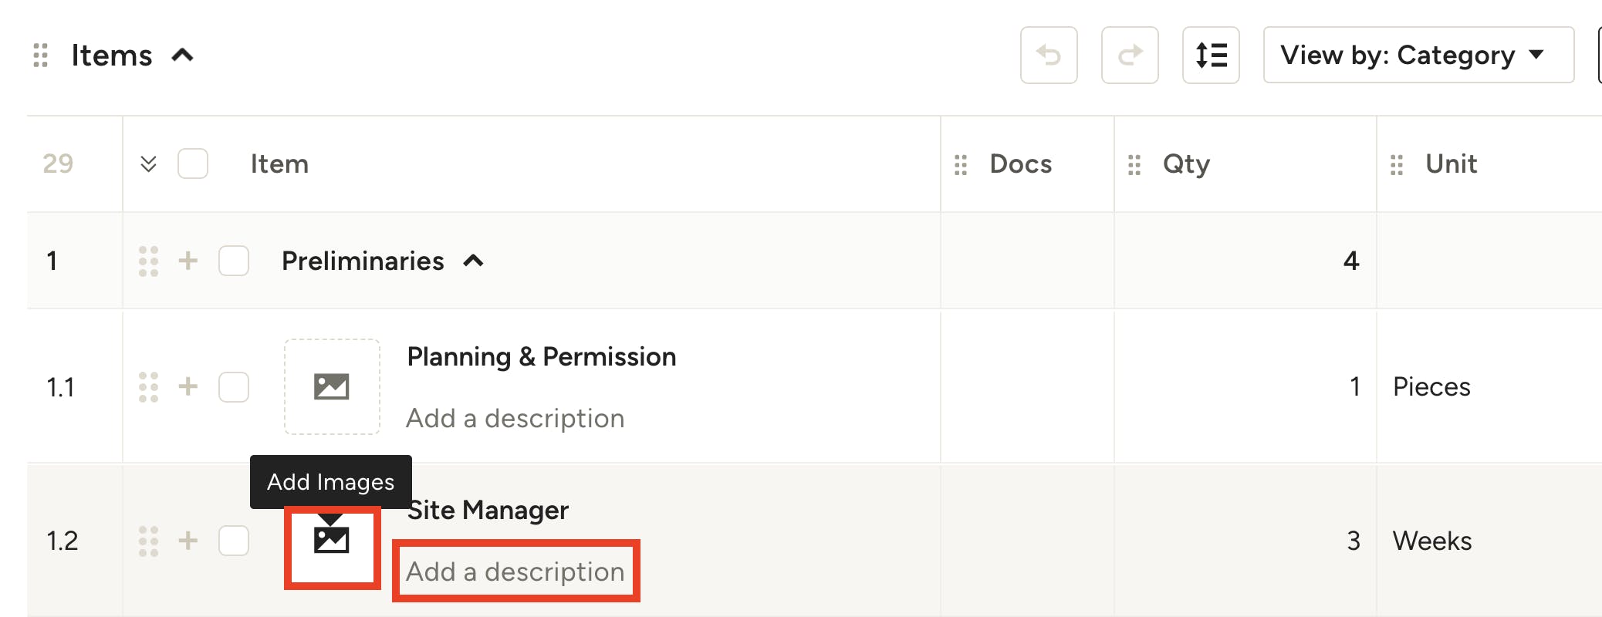Check the select-all box in the header row
Viewport: 1602px width, 617px height.
(x=193, y=164)
